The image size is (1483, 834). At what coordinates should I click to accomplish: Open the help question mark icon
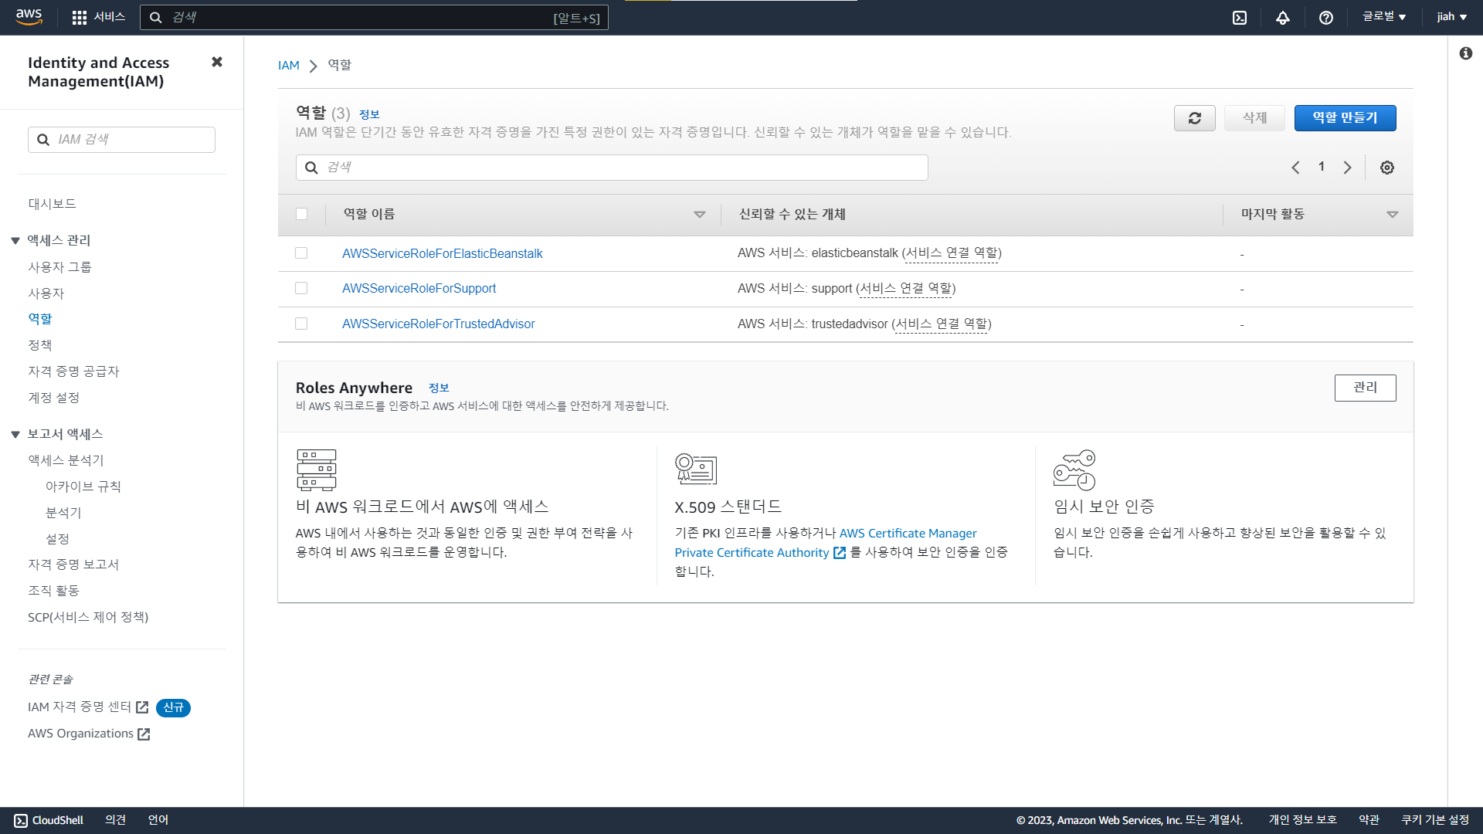1325,18
